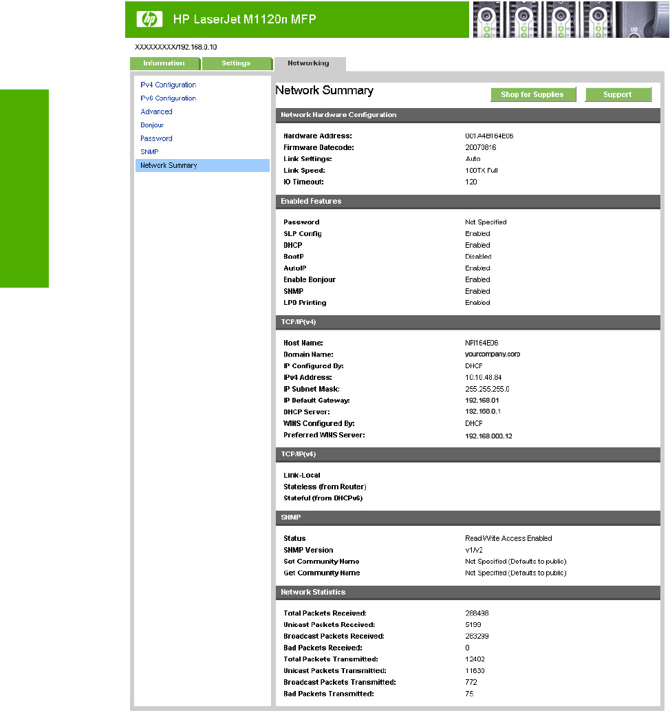Open IPv4 Configuration link
This screenshot has width=670, height=713.
point(168,85)
